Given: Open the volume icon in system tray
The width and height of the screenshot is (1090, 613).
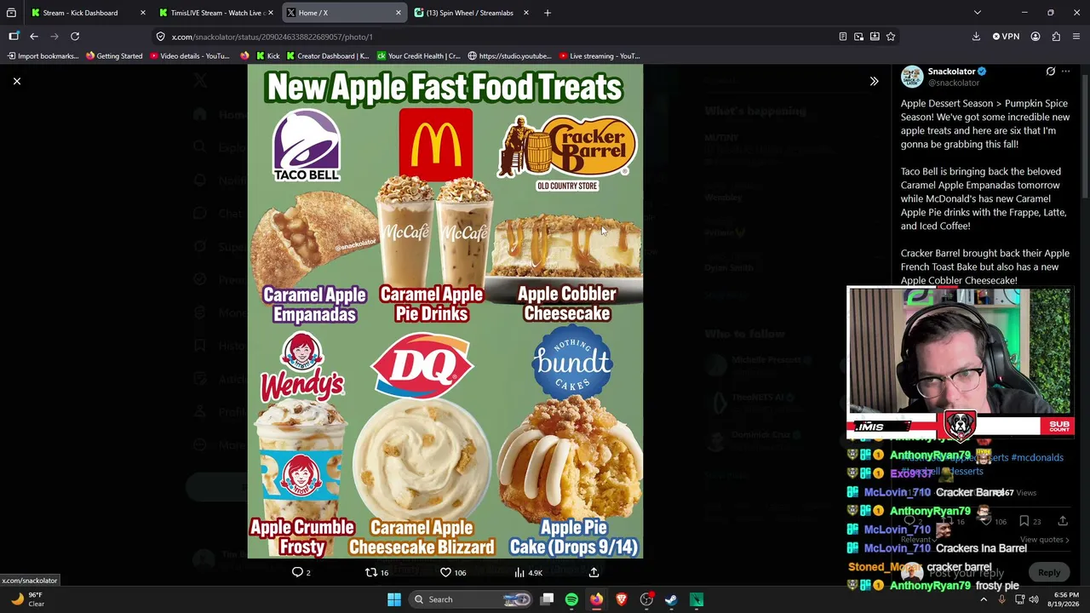Looking at the screenshot, I should tap(1034, 599).
